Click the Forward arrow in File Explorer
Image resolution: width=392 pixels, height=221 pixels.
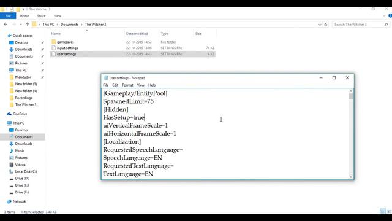click(x=14, y=25)
